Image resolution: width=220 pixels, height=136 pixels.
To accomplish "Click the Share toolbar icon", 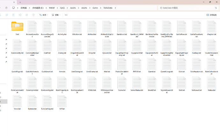I will (27, 15).
